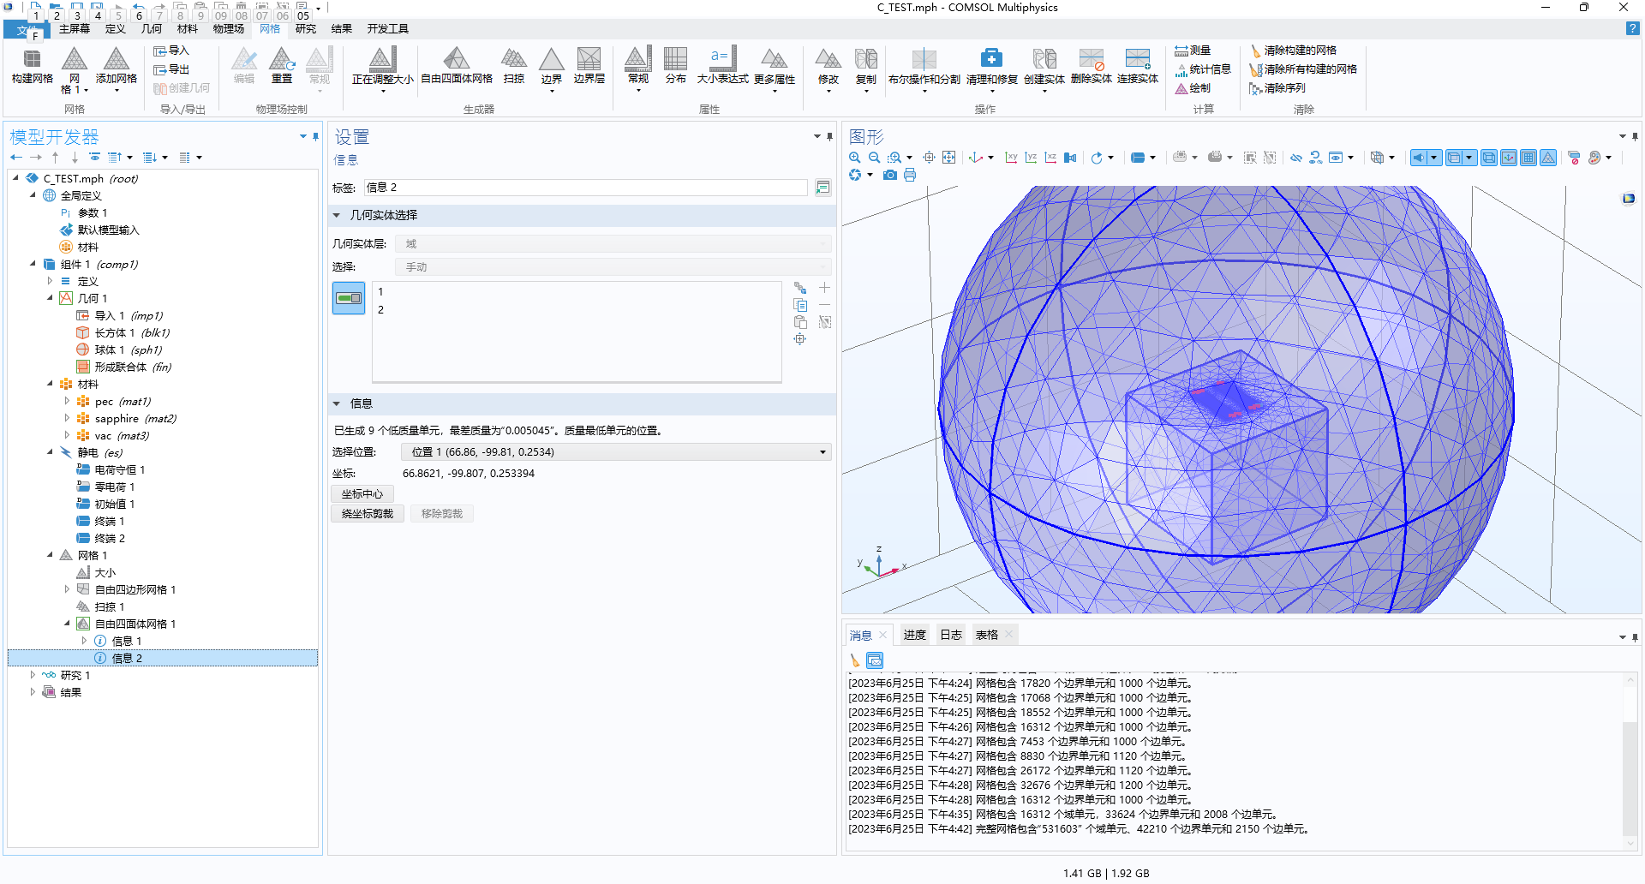The width and height of the screenshot is (1645, 884).
Task: Select 自由四面体网格 generator icon
Action: tap(457, 67)
